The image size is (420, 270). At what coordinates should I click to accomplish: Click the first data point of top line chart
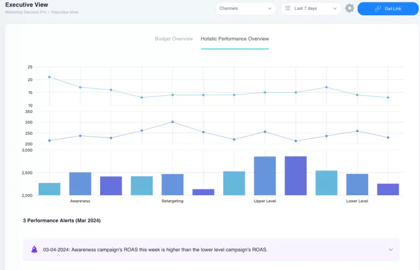[x=49, y=77]
